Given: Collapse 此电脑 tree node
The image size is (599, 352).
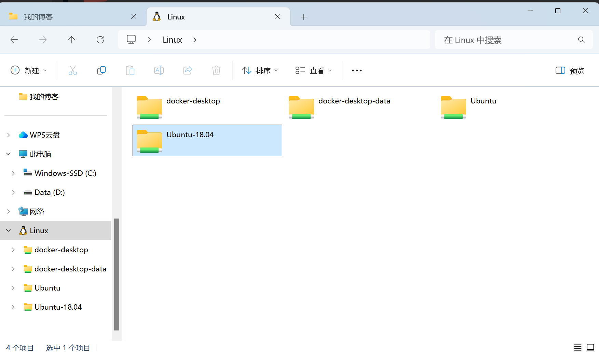Looking at the screenshot, I should 9,154.
